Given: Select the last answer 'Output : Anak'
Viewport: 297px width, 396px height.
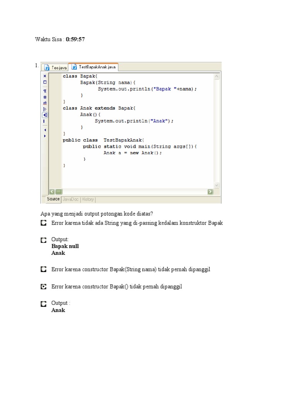Looking at the screenshot, I should coord(43,304).
